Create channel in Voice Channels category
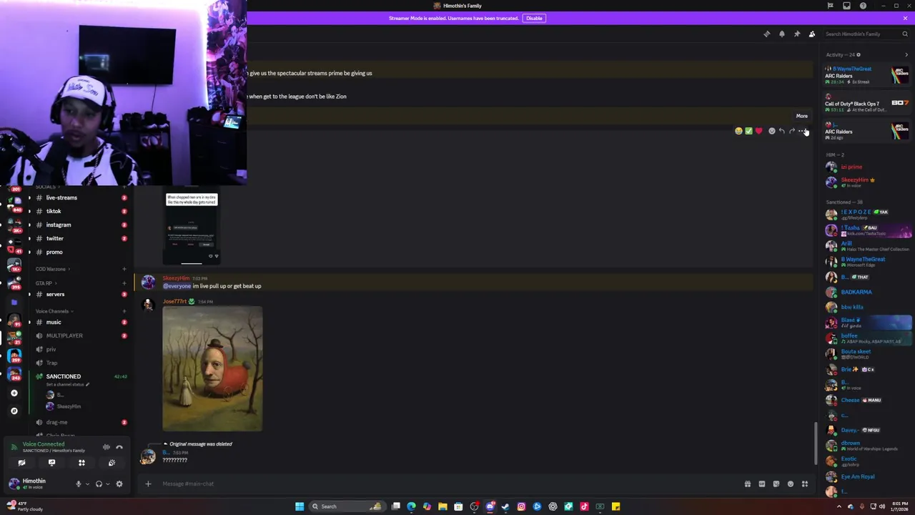 [x=124, y=311]
